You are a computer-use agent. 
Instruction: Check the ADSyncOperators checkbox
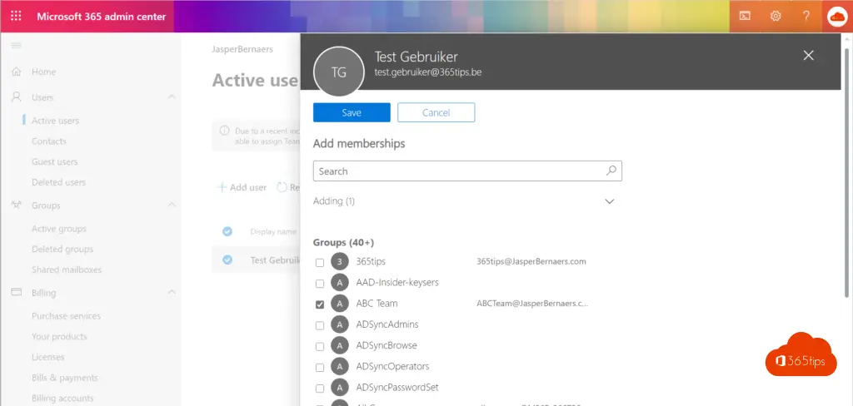pyautogui.click(x=320, y=368)
